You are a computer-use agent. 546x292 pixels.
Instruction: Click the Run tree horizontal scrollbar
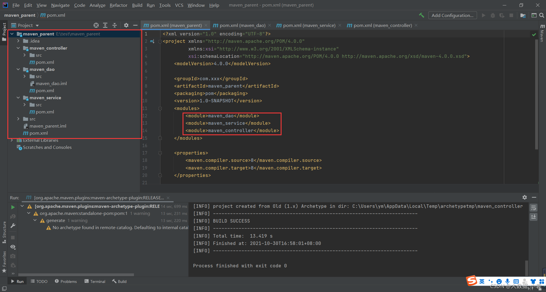click(x=76, y=274)
